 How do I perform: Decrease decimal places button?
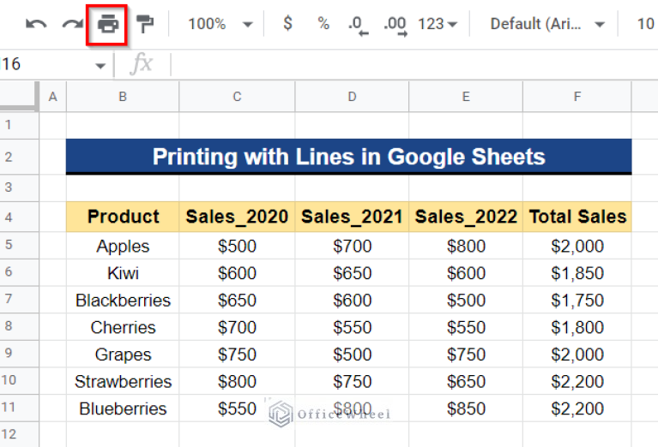tap(358, 26)
